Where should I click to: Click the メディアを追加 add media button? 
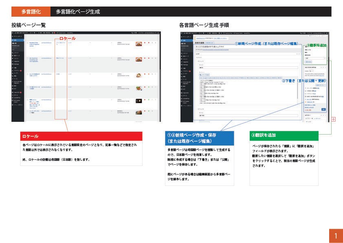pos(204,75)
